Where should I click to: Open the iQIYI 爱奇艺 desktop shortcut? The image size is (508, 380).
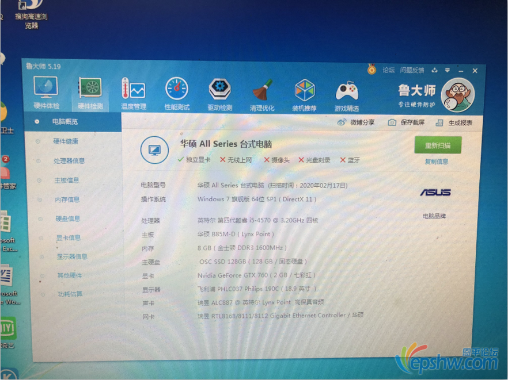8,332
